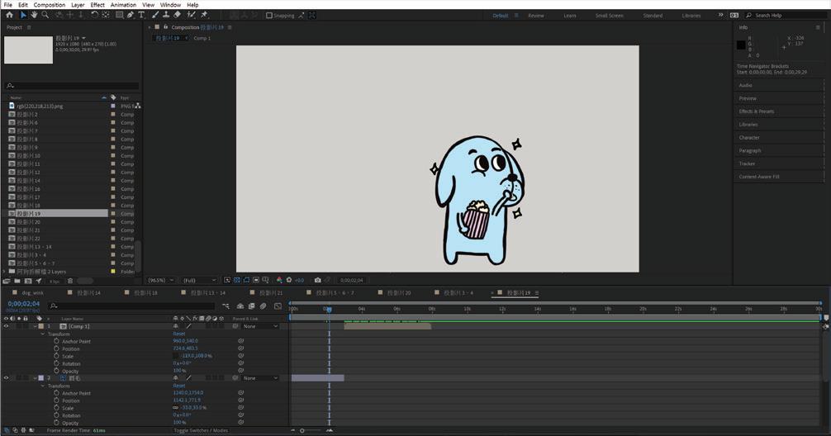Pick the Pen tool
The image size is (831, 436).
[130, 15]
